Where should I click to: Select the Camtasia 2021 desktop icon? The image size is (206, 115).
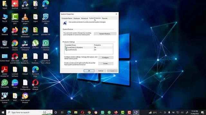pos(15,19)
